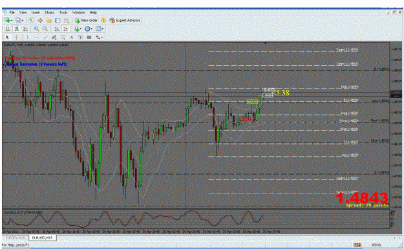
Task: Toggle the Terminal window icon
Action: (x=58, y=21)
